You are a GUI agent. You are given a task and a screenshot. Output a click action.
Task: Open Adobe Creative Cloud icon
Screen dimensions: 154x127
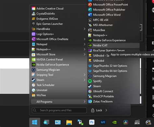click(33, 8)
